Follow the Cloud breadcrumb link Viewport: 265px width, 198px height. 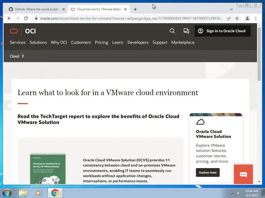point(14,56)
